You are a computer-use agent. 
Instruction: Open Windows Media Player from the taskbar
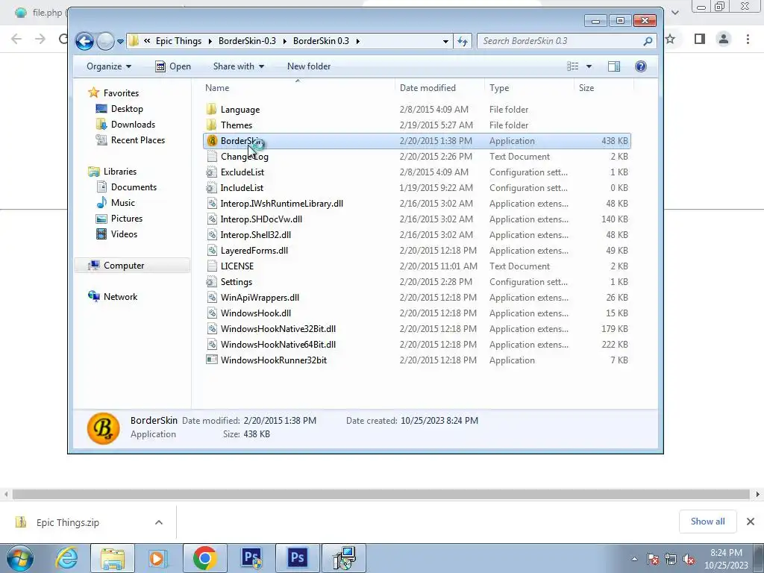157,558
